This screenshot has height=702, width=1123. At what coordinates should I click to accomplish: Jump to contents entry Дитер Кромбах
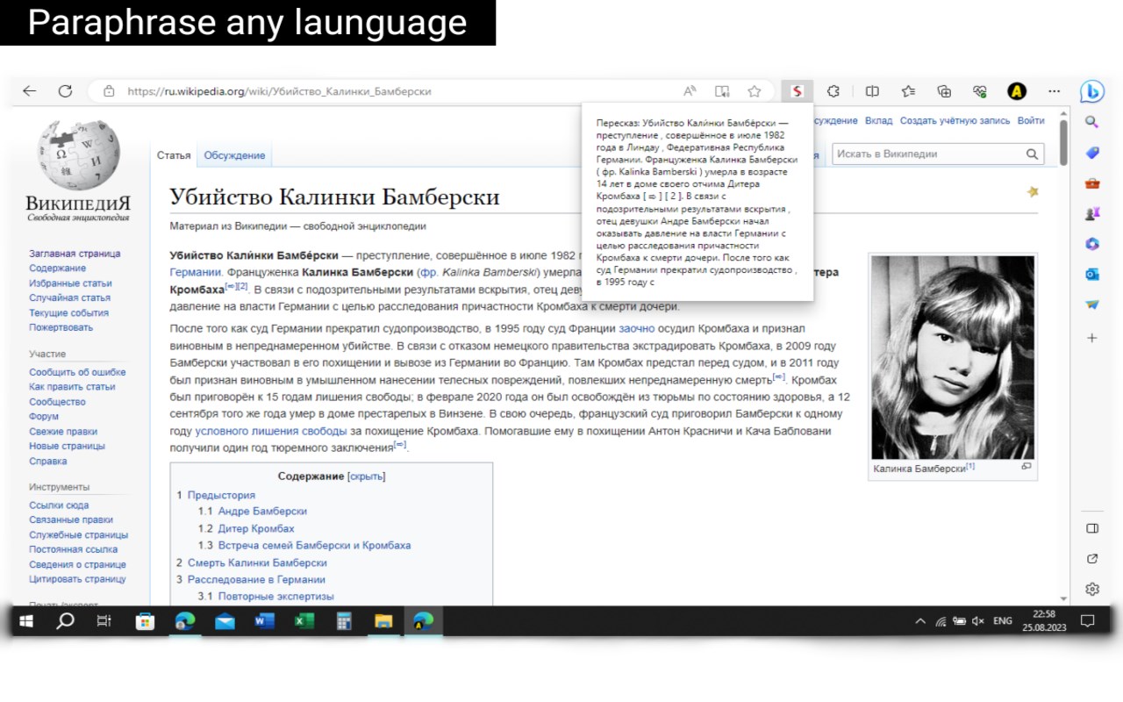[x=256, y=528]
